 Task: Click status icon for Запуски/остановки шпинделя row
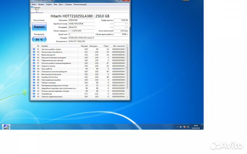[x=34, y=57]
